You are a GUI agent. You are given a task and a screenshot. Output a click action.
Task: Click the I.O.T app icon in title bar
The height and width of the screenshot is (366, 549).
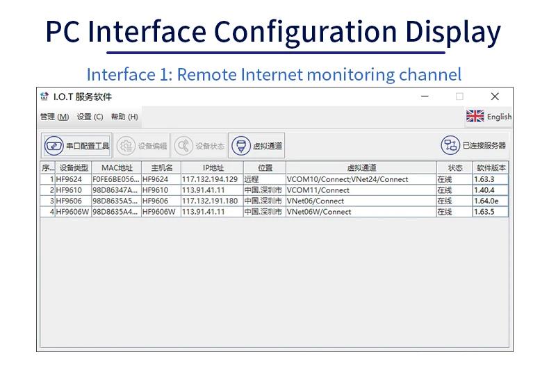(x=45, y=97)
